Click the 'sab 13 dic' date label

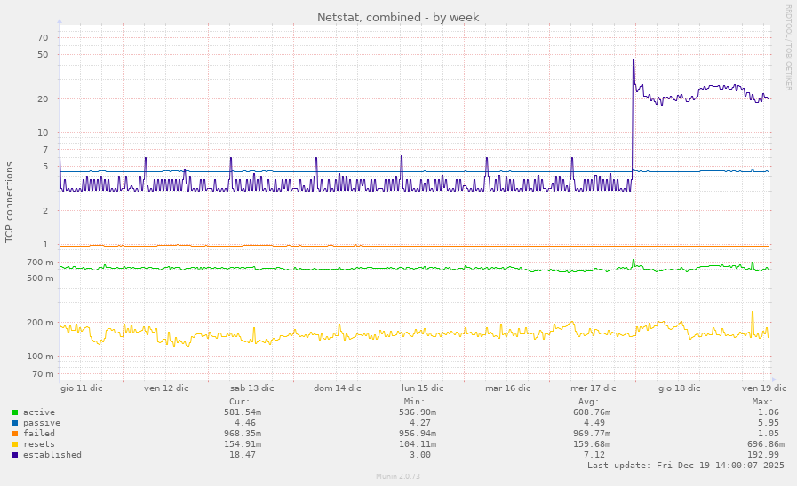(252, 388)
